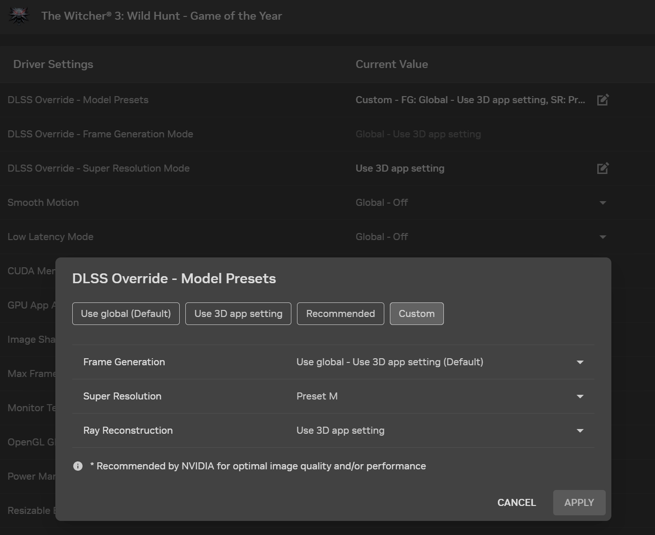Click the Use 3D app setting value for Super Resolution Mode
This screenshot has height=535, width=655.
pyautogui.click(x=400, y=168)
